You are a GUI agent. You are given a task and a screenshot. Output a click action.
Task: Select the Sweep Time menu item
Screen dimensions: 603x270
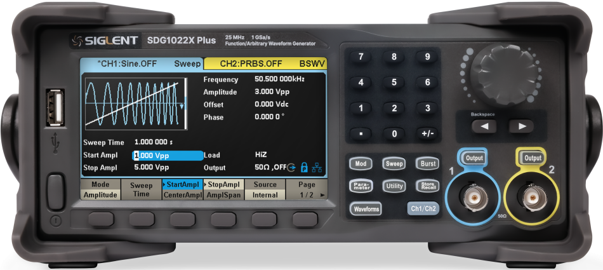pos(141,189)
